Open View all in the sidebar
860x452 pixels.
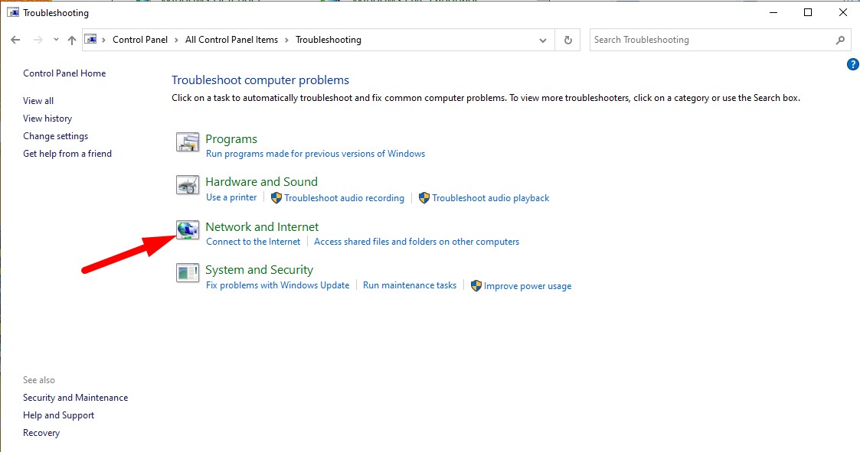(x=38, y=101)
